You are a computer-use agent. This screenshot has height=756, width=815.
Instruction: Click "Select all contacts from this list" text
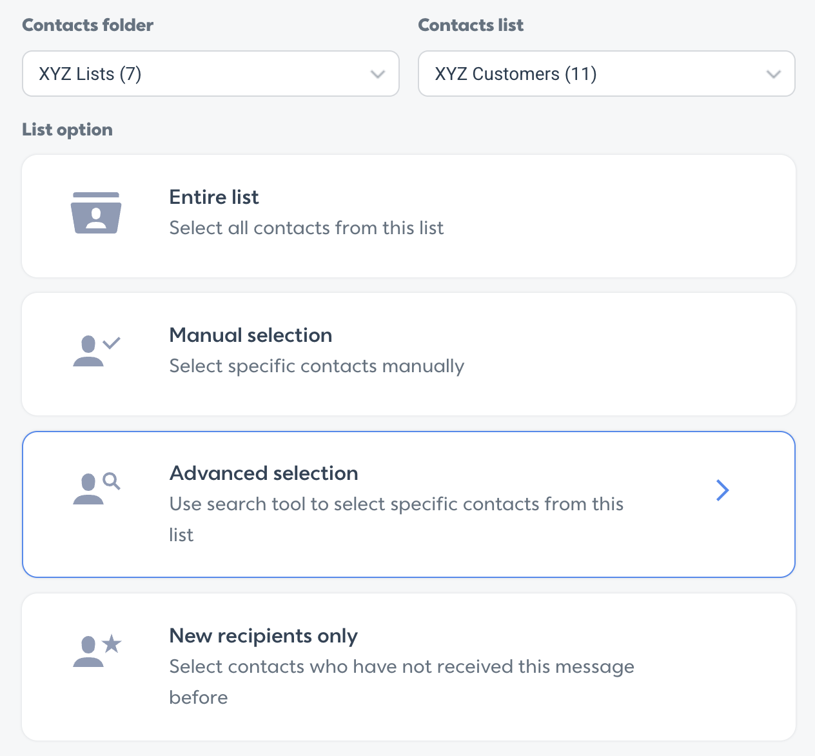(x=307, y=228)
